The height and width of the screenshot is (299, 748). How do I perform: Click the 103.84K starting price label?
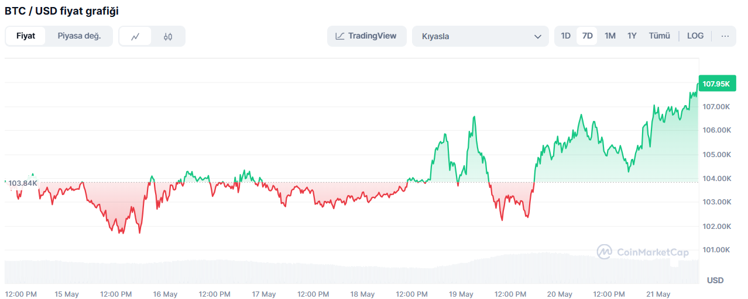point(23,183)
